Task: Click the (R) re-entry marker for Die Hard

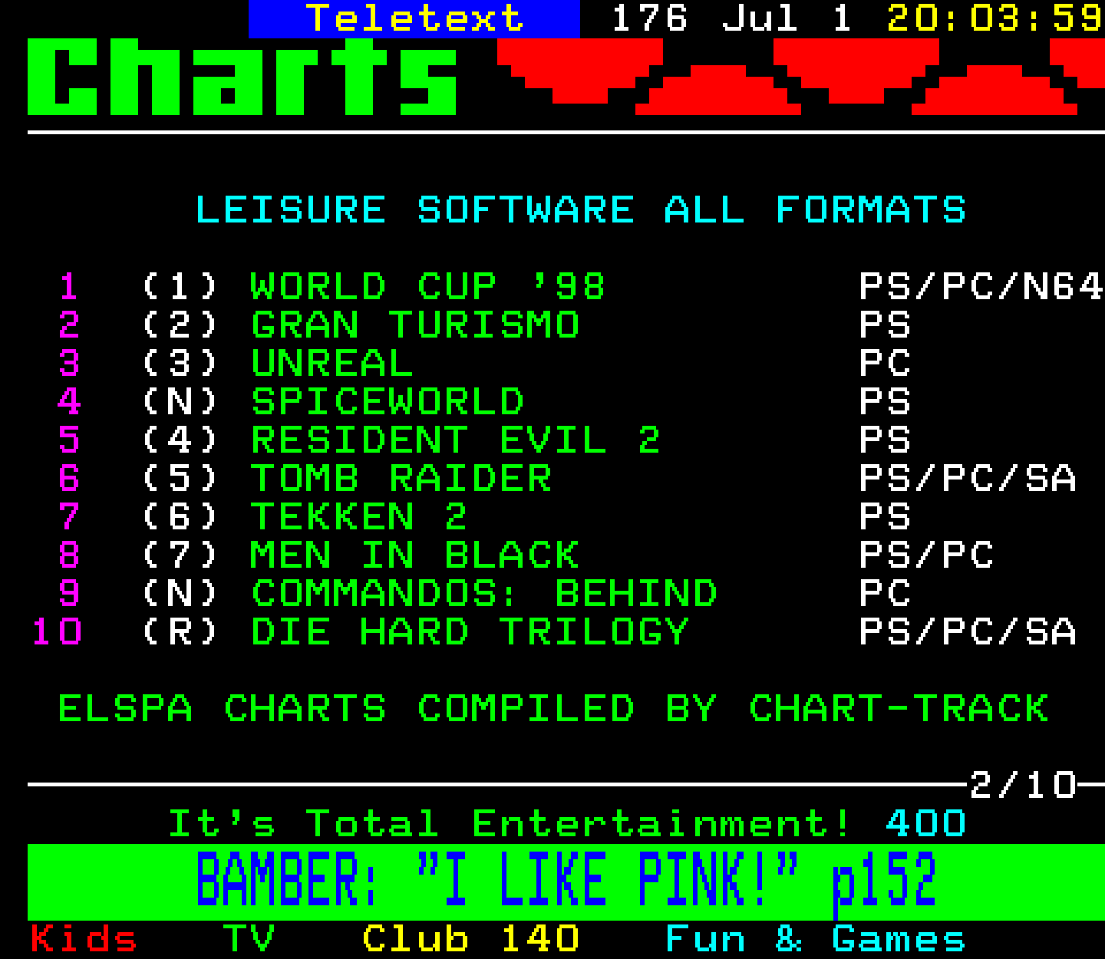Action: 180,632
